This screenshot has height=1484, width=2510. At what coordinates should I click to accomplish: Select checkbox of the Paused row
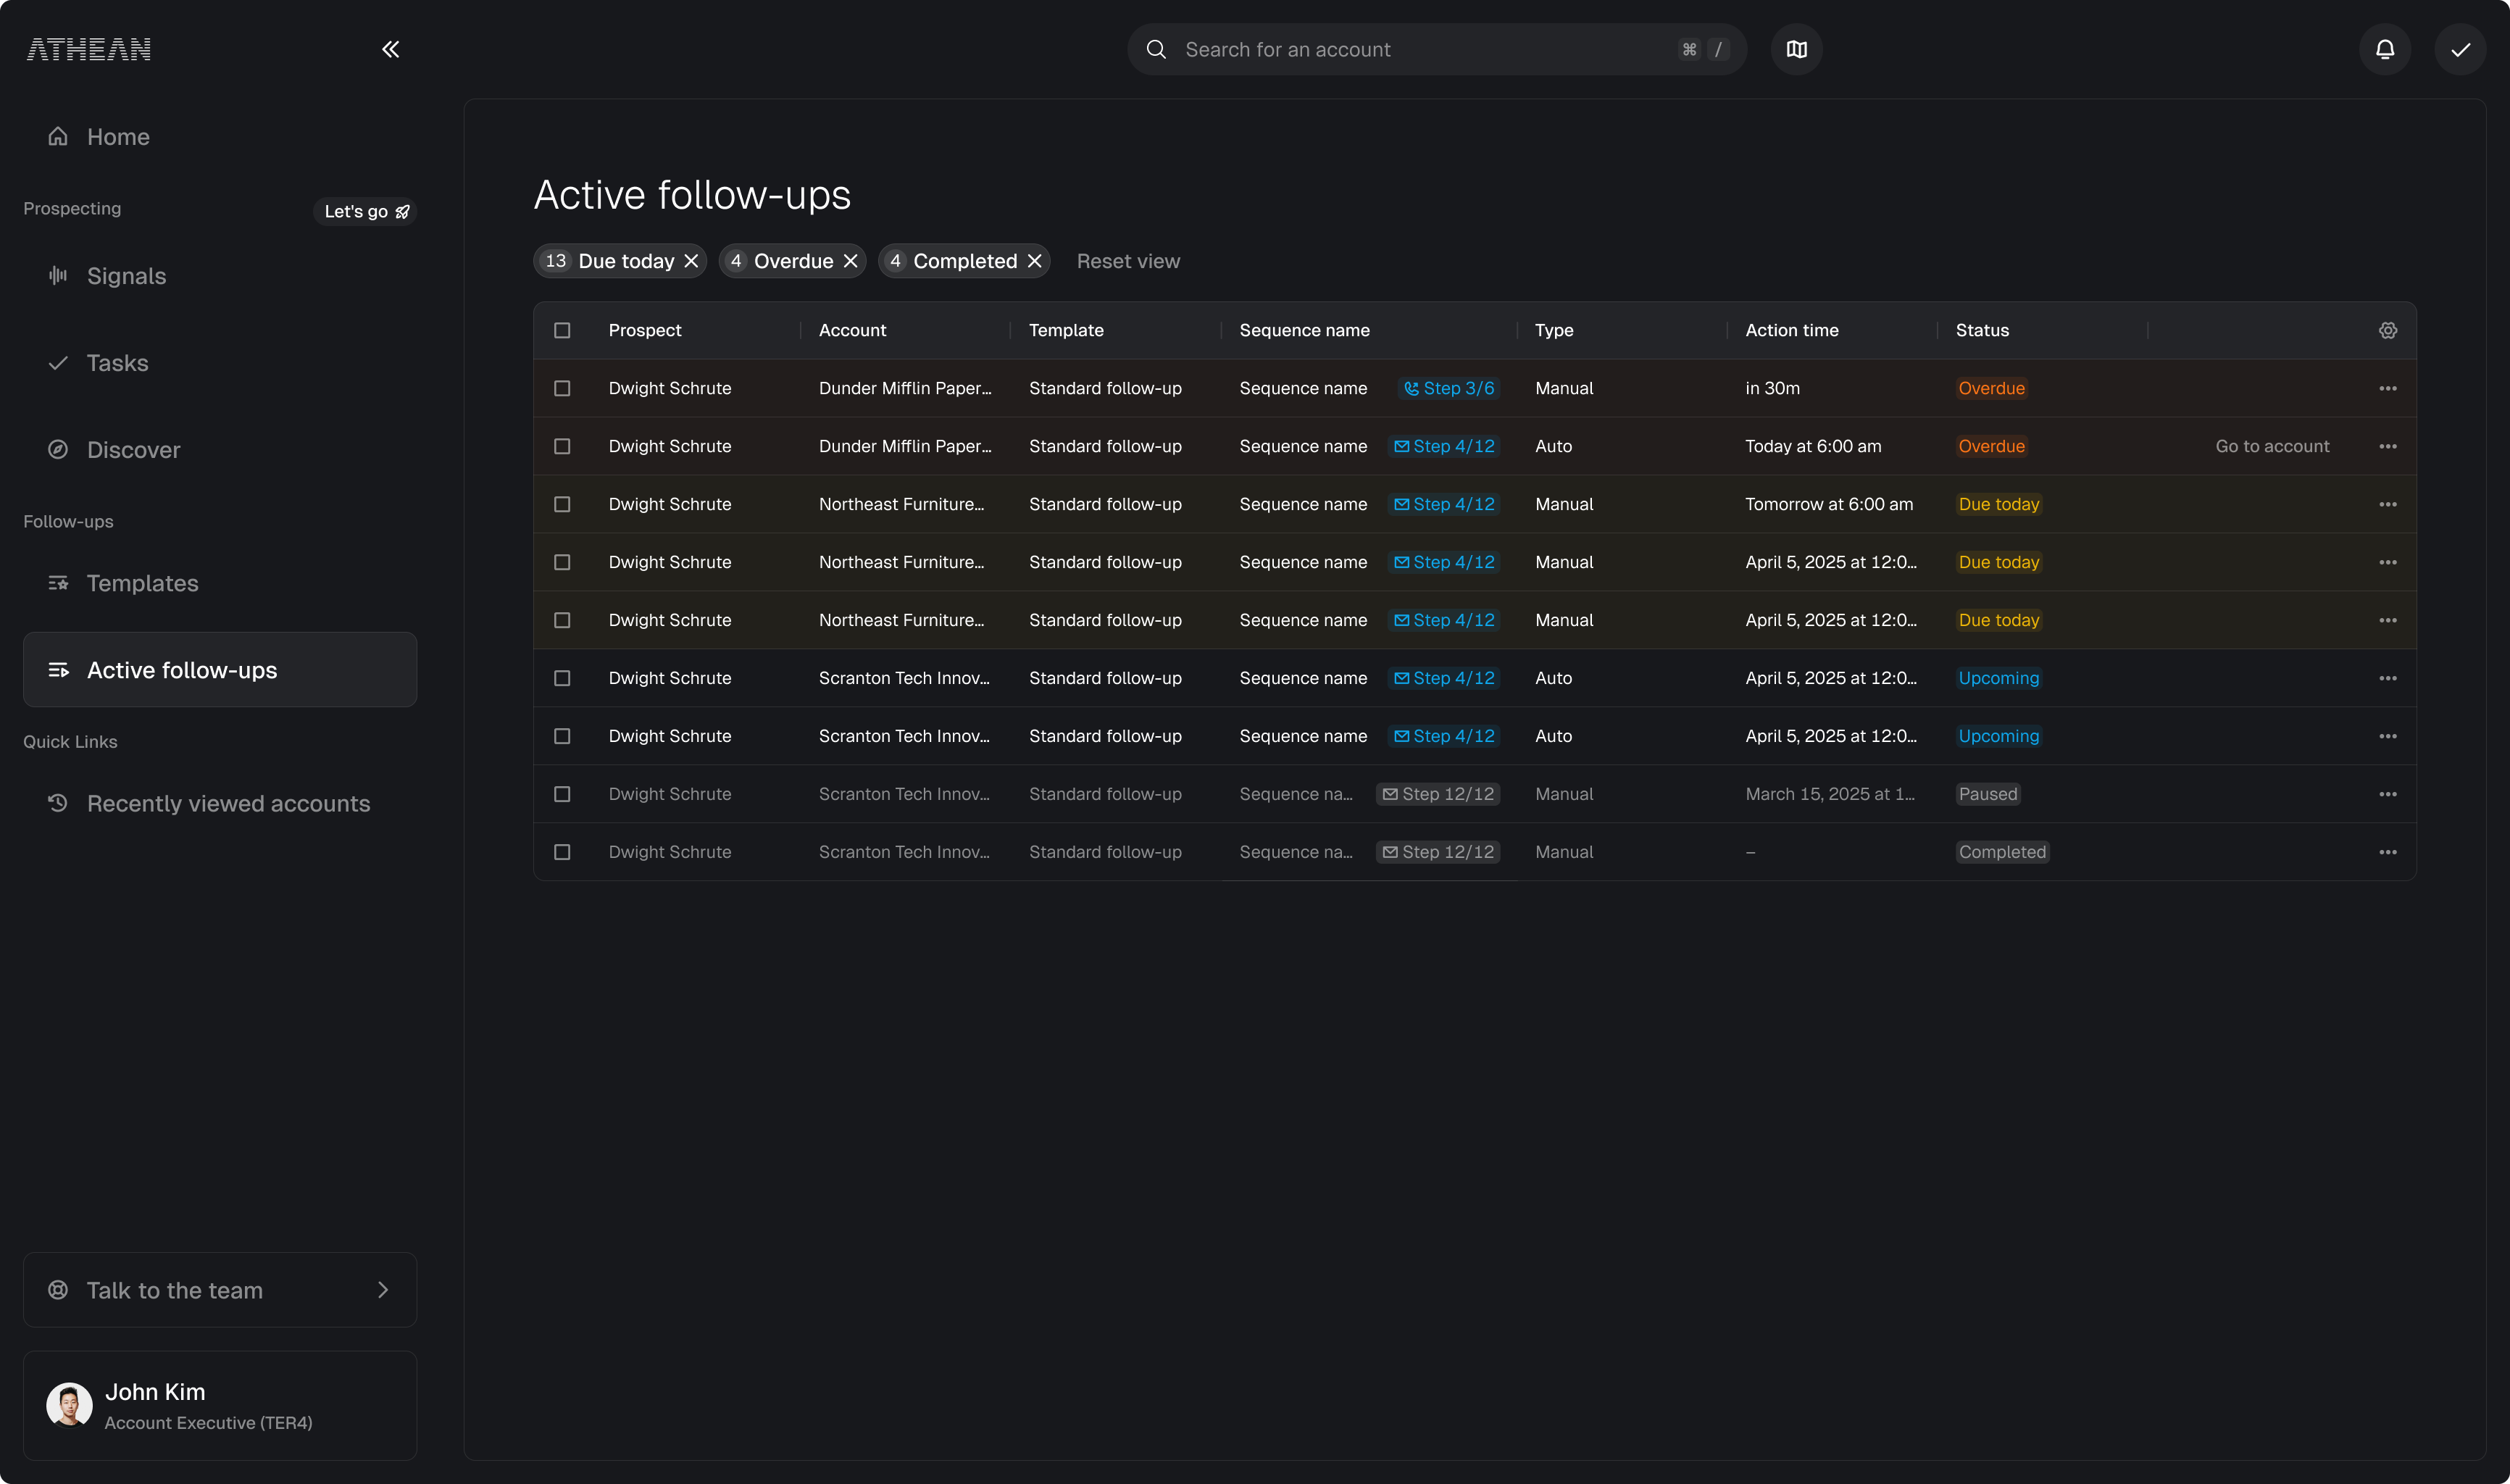pyautogui.click(x=562, y=794)
